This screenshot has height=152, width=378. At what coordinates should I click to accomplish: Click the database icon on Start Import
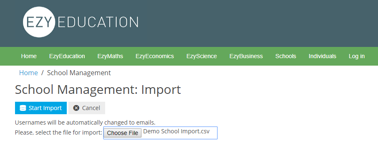point(23,108)
